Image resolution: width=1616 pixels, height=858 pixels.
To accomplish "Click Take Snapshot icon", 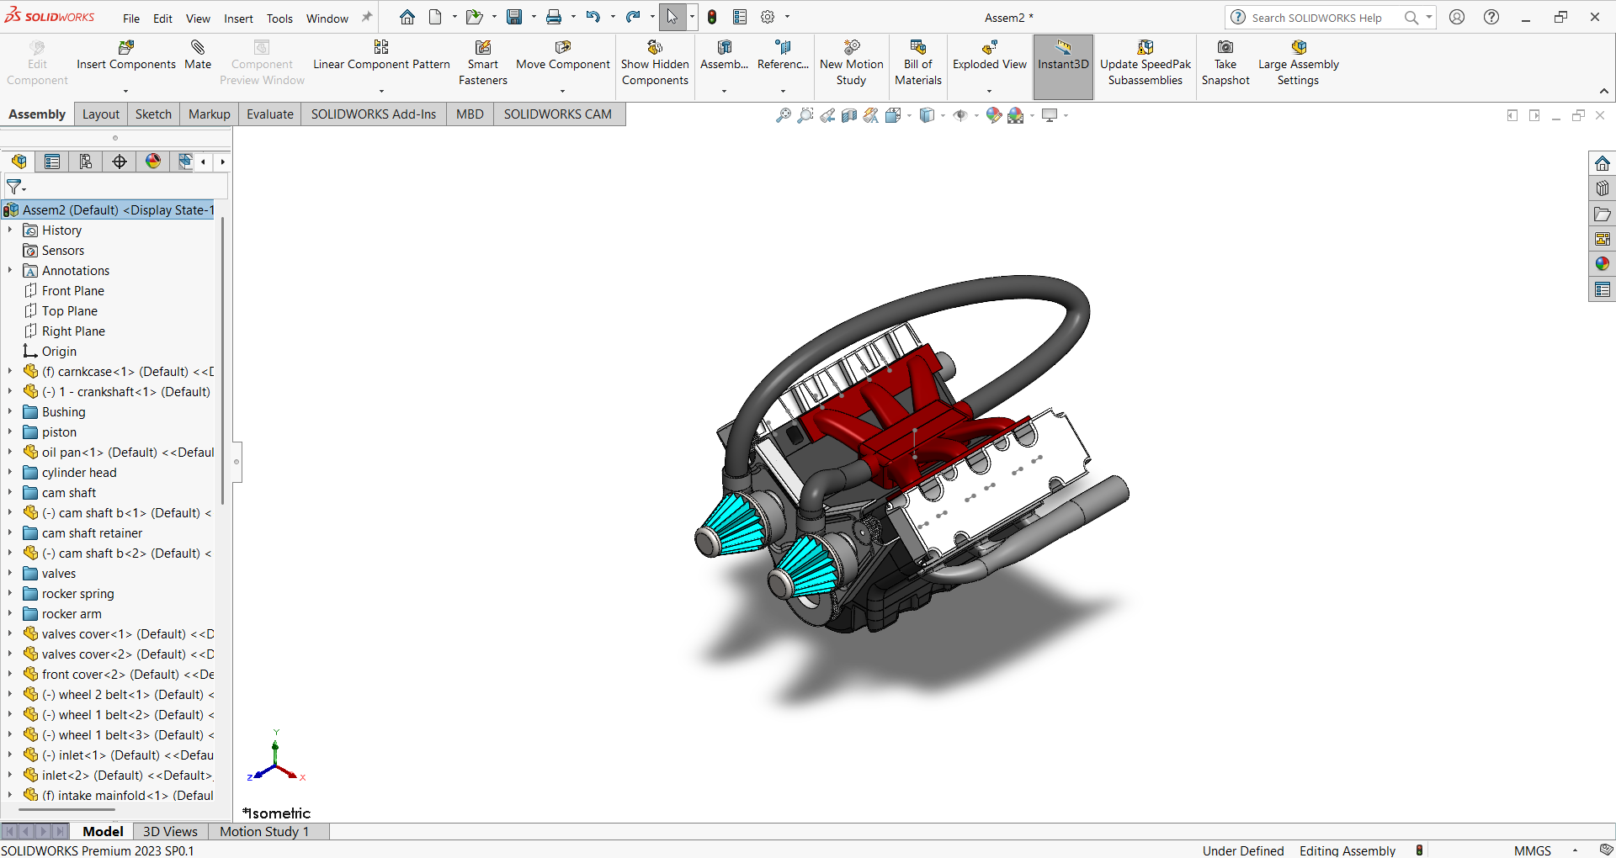I will coord(1225,48).
